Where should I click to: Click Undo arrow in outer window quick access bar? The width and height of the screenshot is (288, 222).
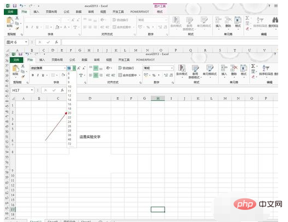click(22, 6)
